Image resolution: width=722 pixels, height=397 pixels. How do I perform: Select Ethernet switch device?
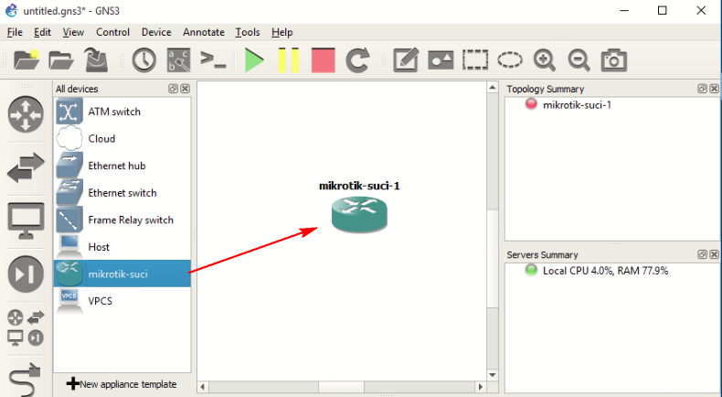pos(122,193)
